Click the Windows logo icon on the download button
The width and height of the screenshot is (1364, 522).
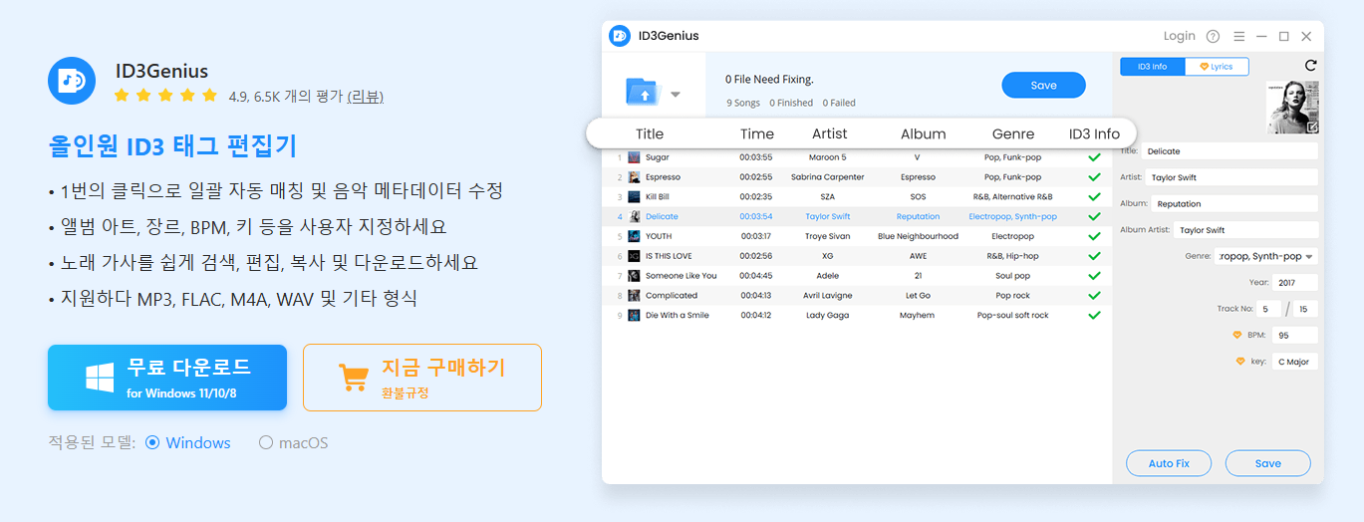point(99,378)
